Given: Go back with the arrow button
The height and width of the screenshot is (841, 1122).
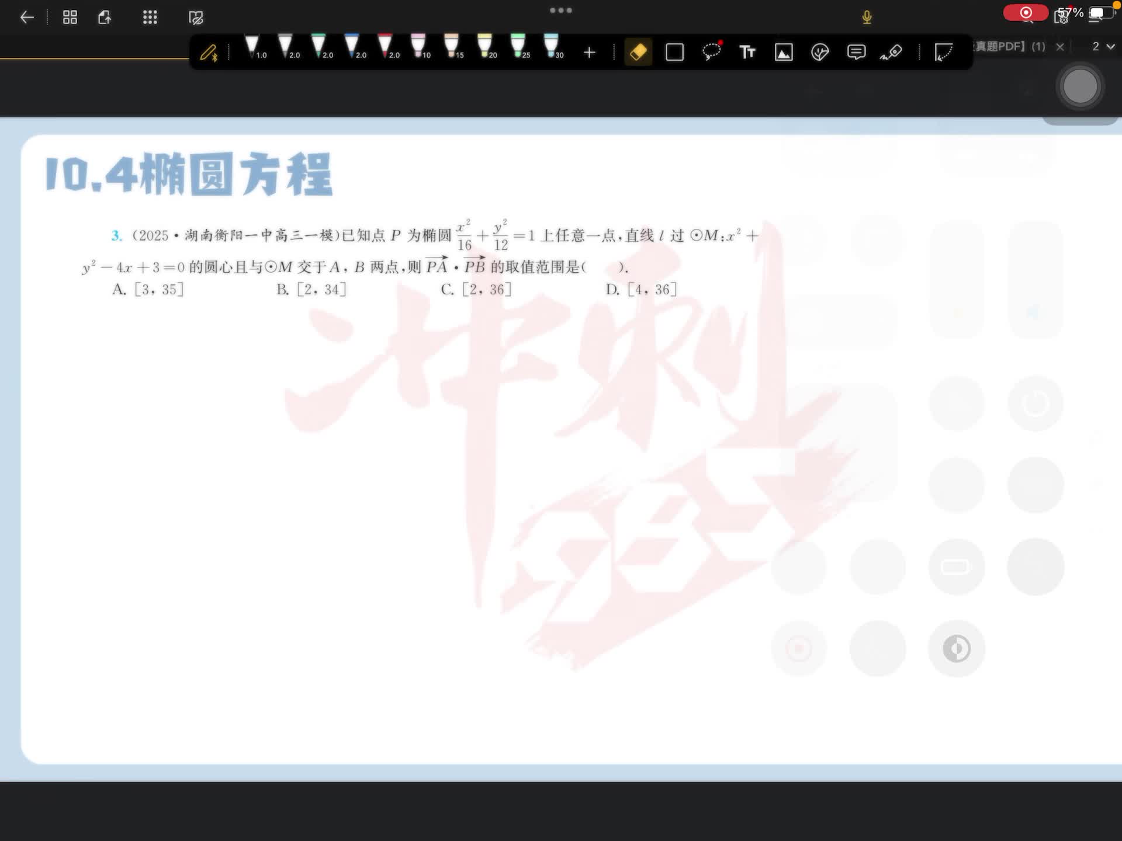Looking at the screenshot, I should coord(27,18).
